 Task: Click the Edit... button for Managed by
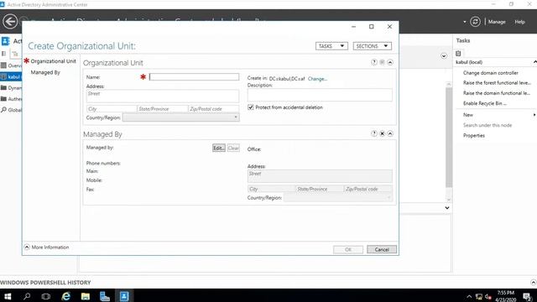(219, 148)
